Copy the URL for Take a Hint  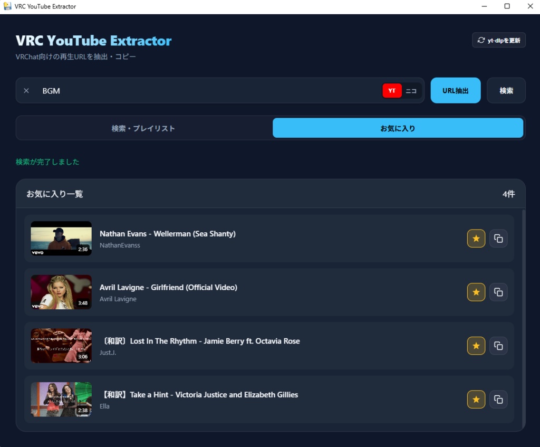point(498,400)
